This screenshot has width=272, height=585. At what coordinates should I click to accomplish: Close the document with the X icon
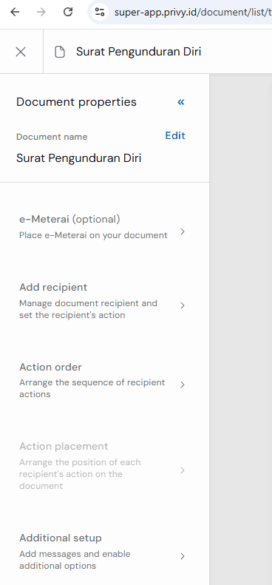coord(21,52)
